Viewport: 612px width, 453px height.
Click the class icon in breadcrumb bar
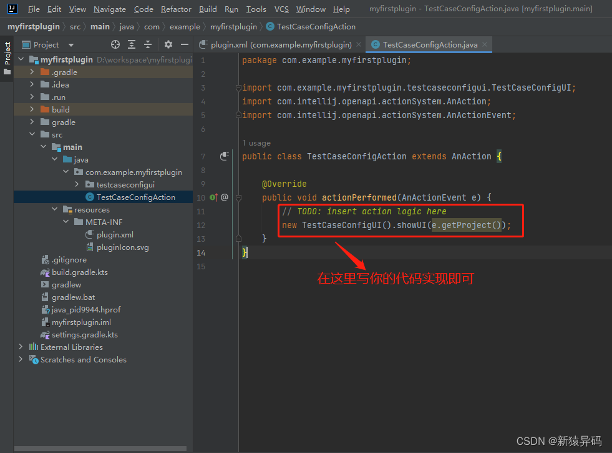tap(270, 26)
